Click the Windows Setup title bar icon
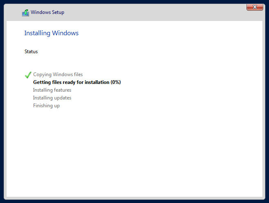 (x=25, y=13)
